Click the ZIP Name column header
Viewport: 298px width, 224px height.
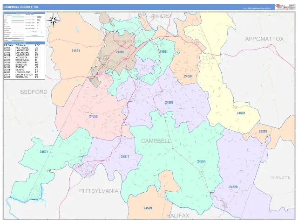(x=20, y=46)
